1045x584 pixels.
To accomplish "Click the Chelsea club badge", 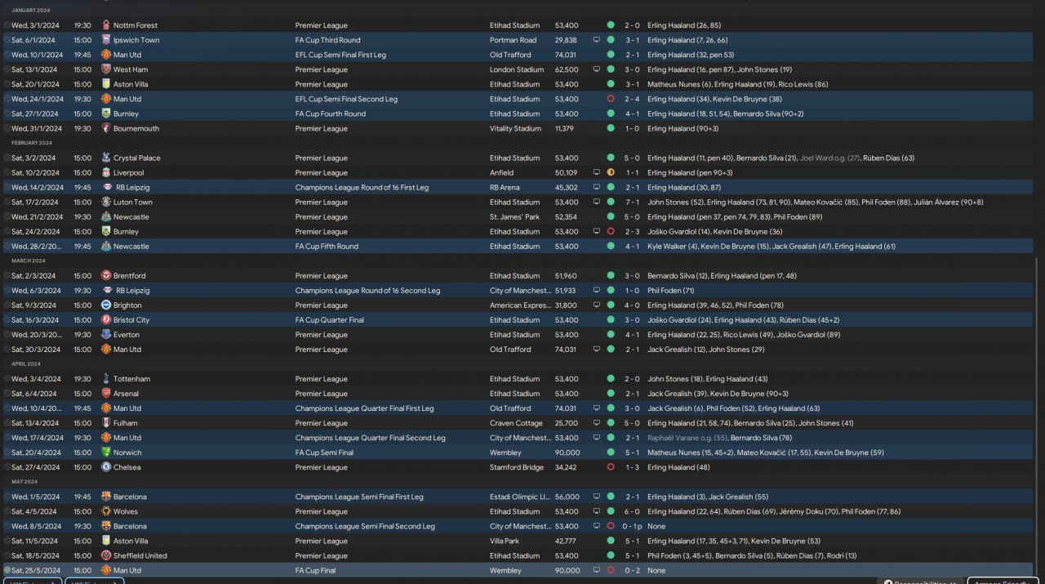I will tap(106, 466).
